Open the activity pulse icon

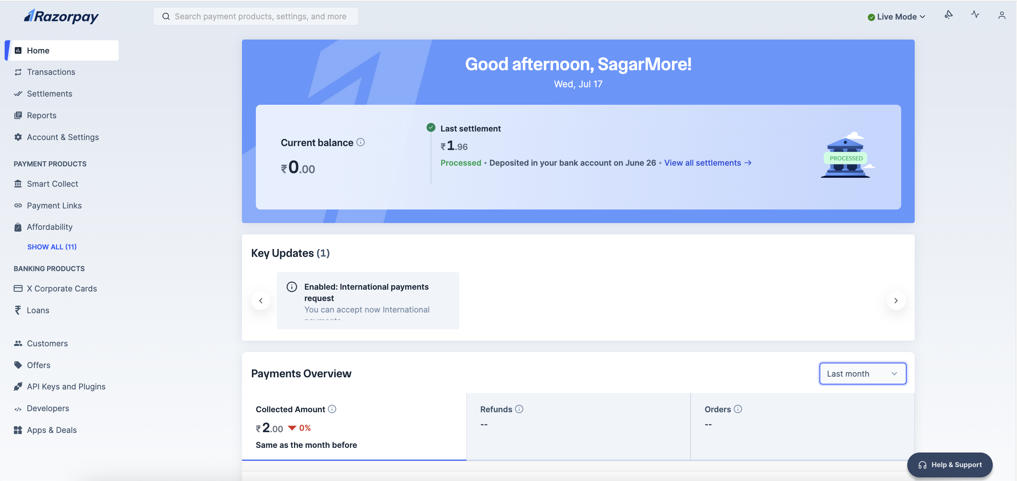click(x=975, y=15)
